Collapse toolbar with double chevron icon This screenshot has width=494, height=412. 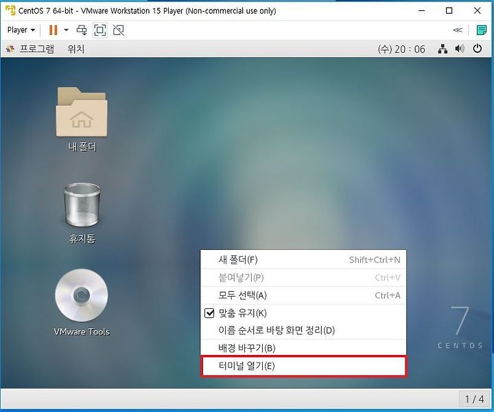pos(458,30)
